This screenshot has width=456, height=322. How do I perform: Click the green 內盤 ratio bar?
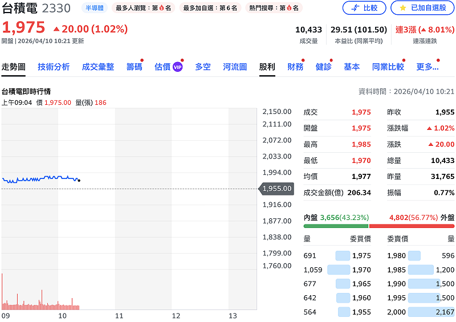click(336, 226)
